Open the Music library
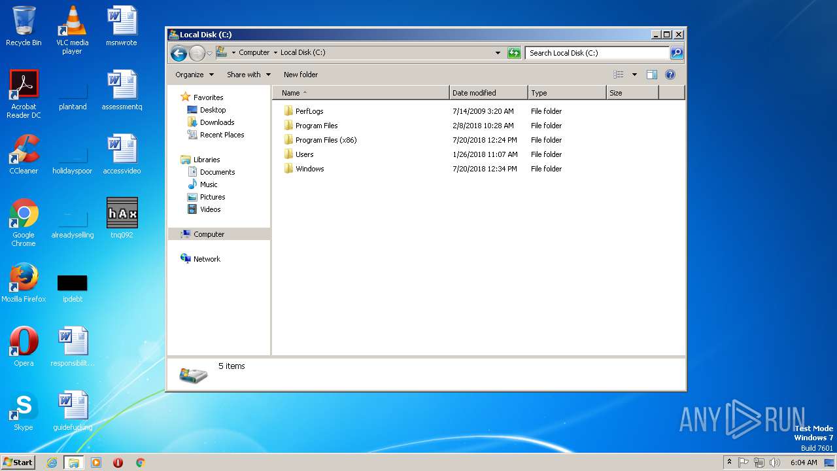Image resolution: width=837 pixels, height=471 pixels. (x=209, y=184)
